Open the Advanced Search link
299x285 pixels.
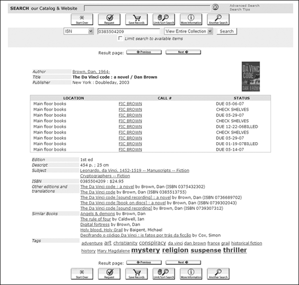pos(244,5)
